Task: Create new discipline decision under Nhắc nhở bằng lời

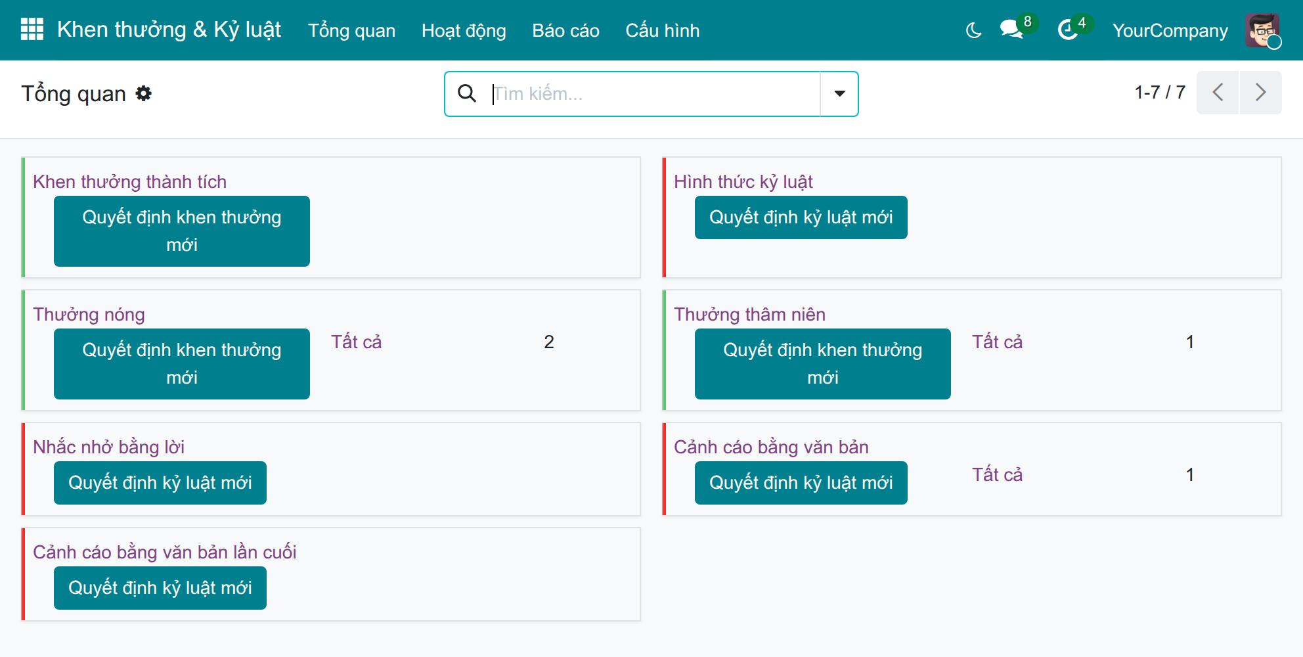Action: coord(160,483)
